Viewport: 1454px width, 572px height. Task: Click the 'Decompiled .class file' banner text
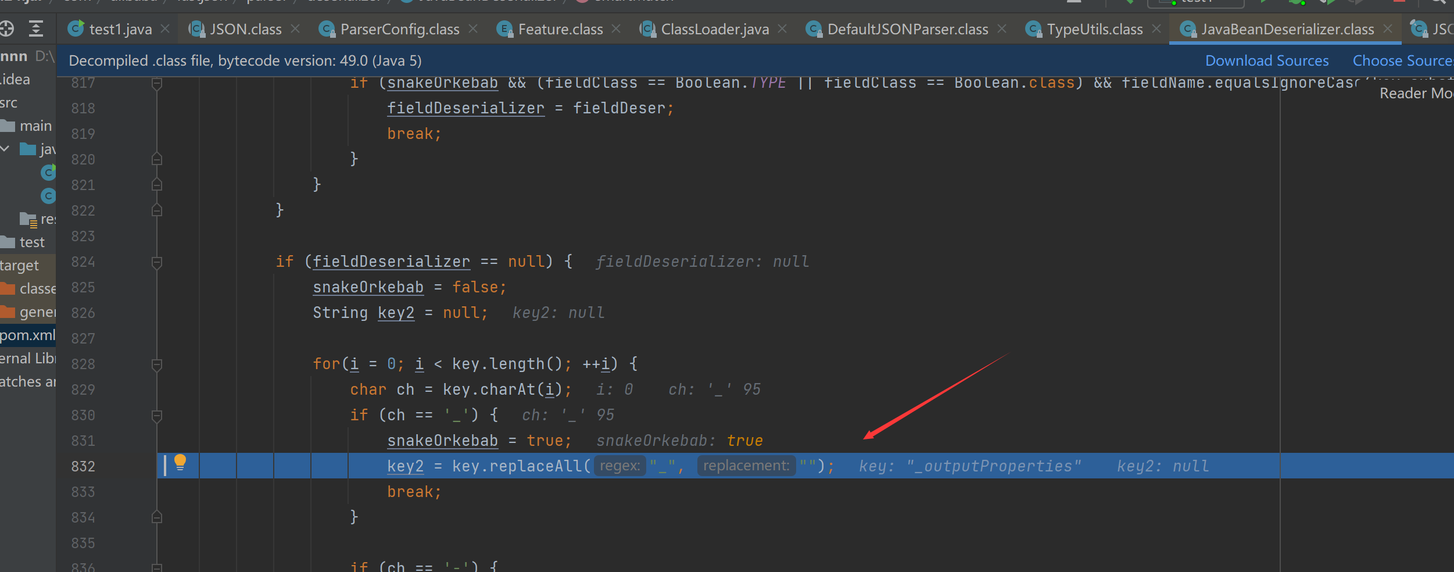coord(245,60)
